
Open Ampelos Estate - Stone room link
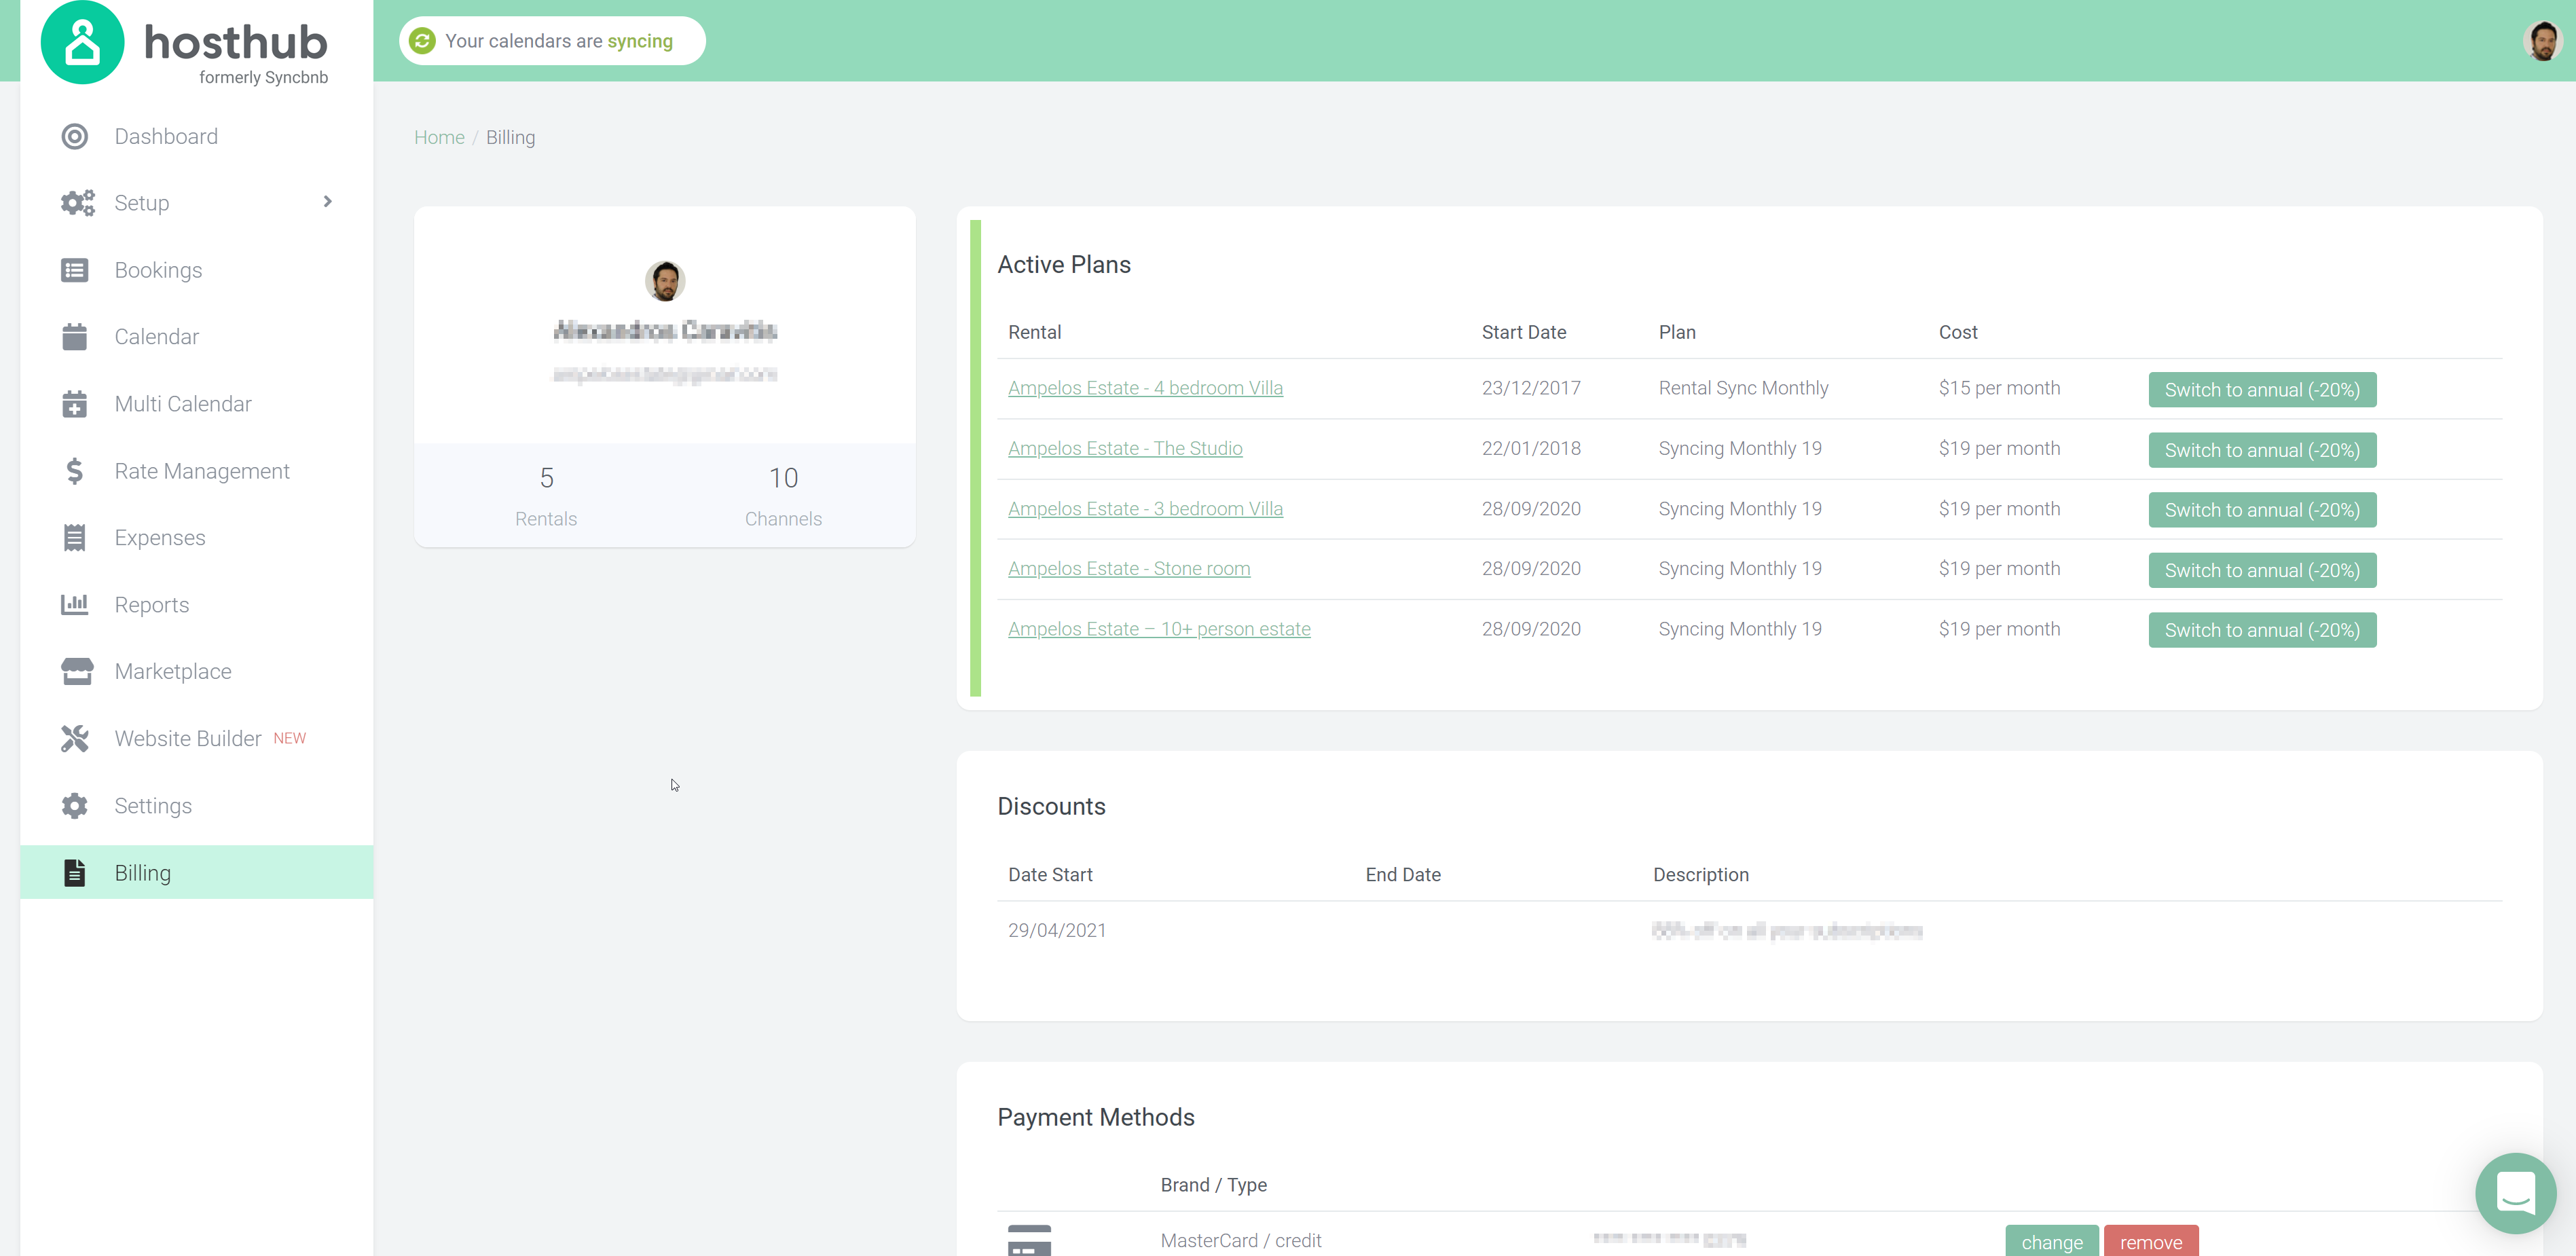[x=1129, y=568]
